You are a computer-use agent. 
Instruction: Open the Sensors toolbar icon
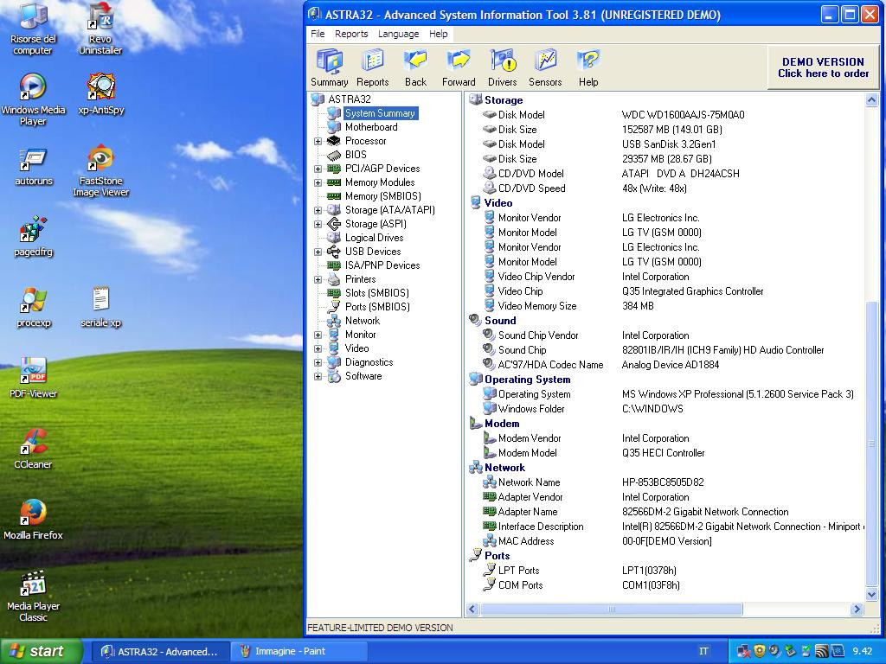(x=545, y=67)
